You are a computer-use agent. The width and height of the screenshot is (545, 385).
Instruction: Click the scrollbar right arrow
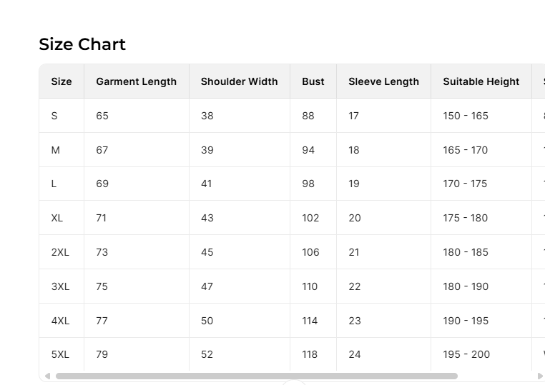[x=539, y=376]
